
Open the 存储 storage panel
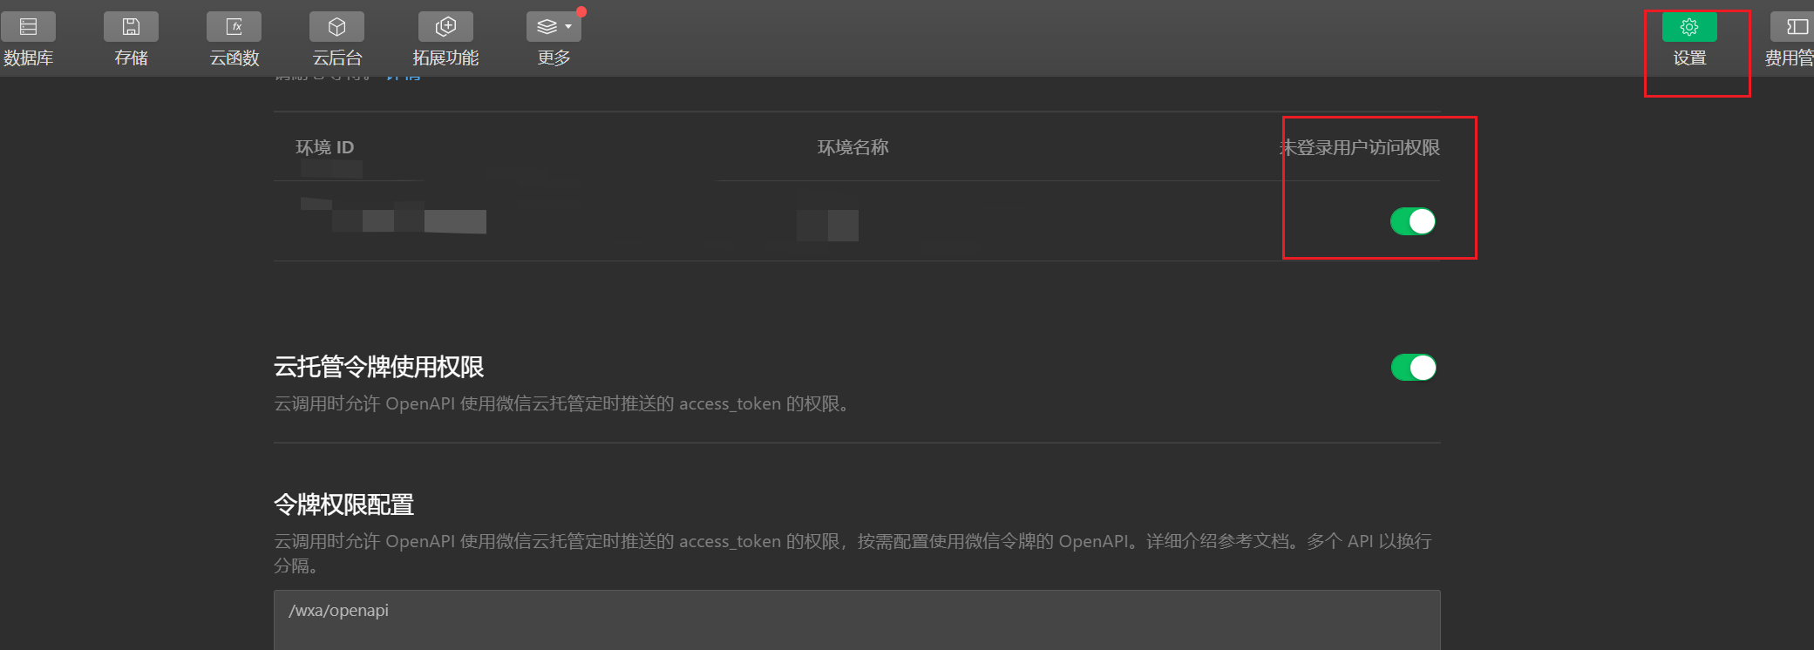[131, 39]
